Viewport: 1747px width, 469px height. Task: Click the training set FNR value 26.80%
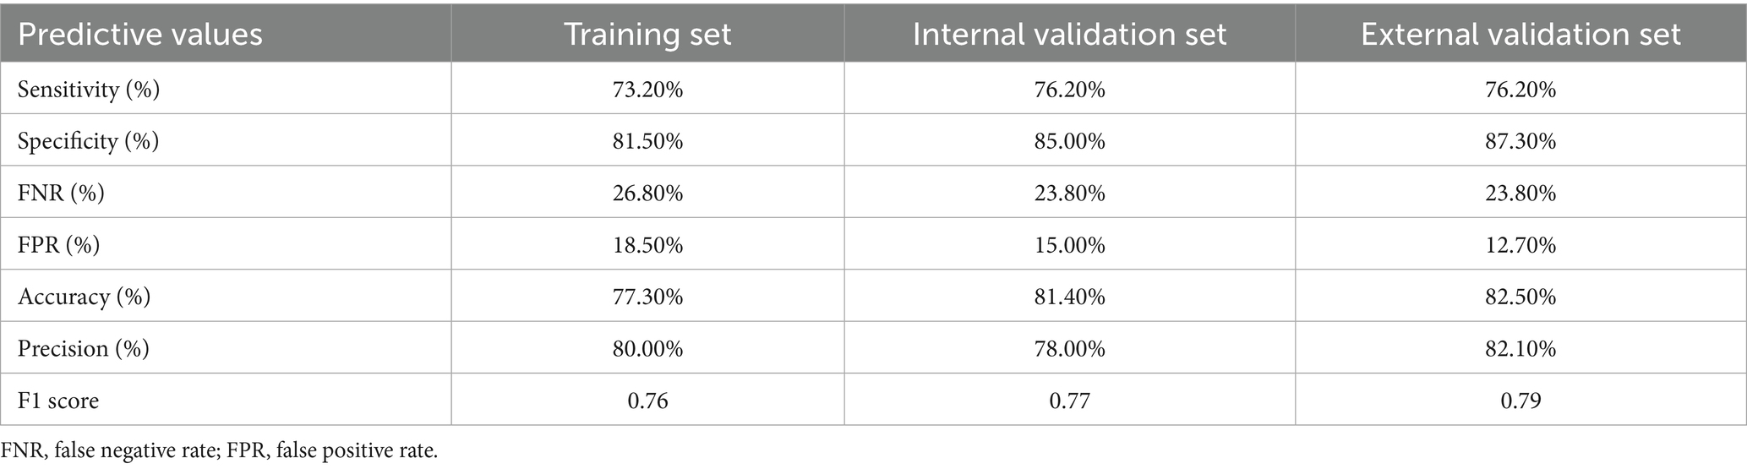[x=647, y=194]
